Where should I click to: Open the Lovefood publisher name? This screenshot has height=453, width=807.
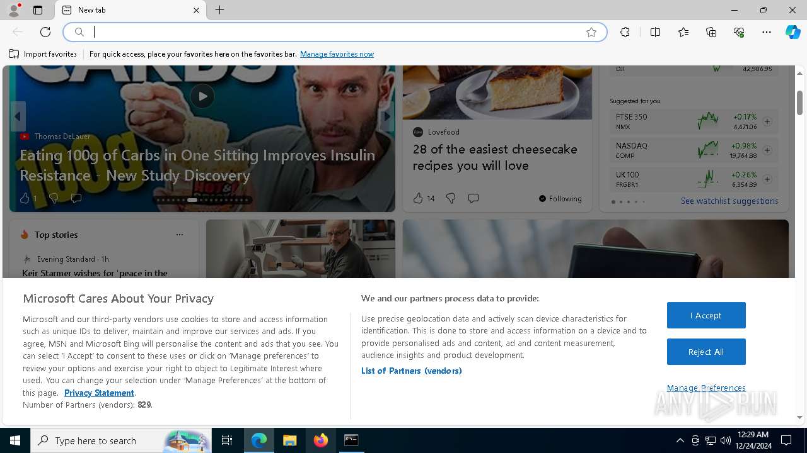coord(443,131)
